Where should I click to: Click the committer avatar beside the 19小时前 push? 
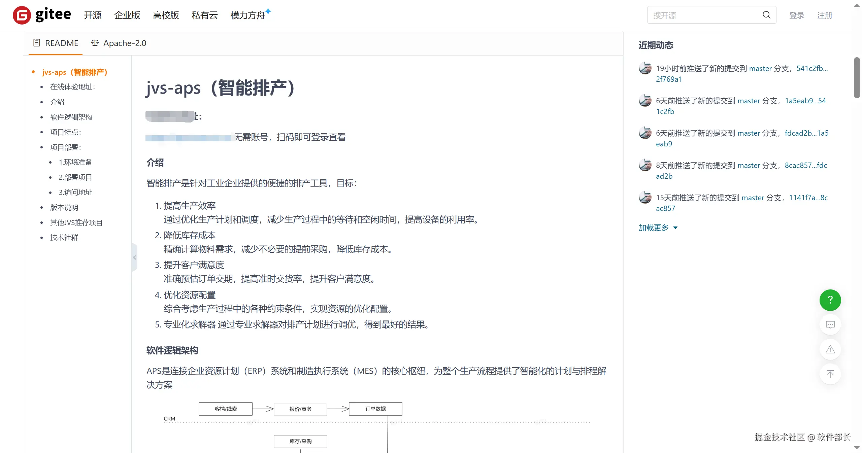click(645, 68)
